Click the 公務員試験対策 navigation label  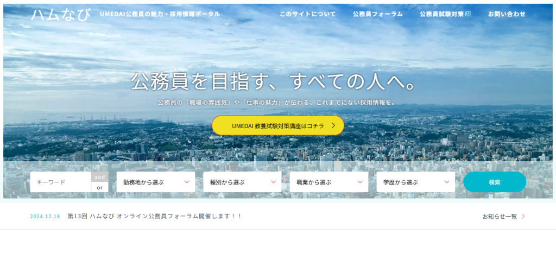coord(441,14)
